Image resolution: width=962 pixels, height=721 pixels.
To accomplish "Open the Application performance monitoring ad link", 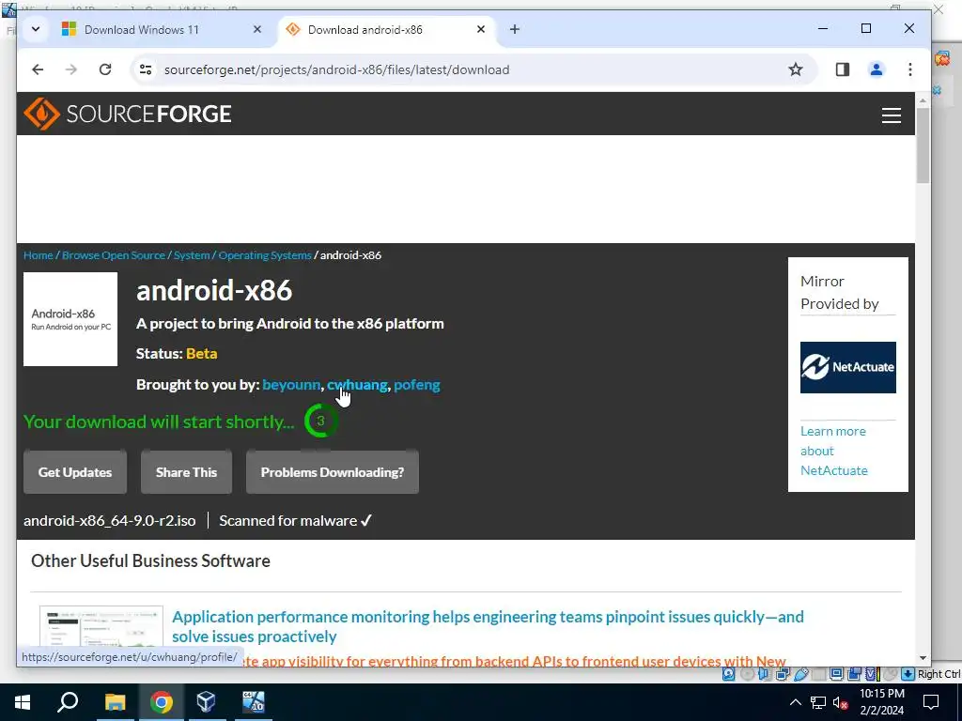I will coord(488,626).
